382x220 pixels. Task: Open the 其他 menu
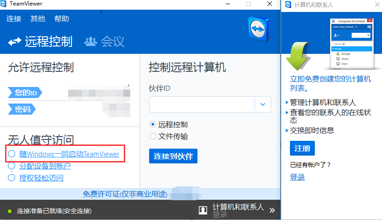click(x=38, y=18)
